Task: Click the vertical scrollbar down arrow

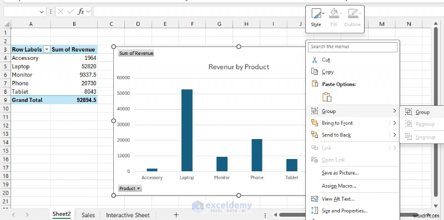Action: point(436,206)
